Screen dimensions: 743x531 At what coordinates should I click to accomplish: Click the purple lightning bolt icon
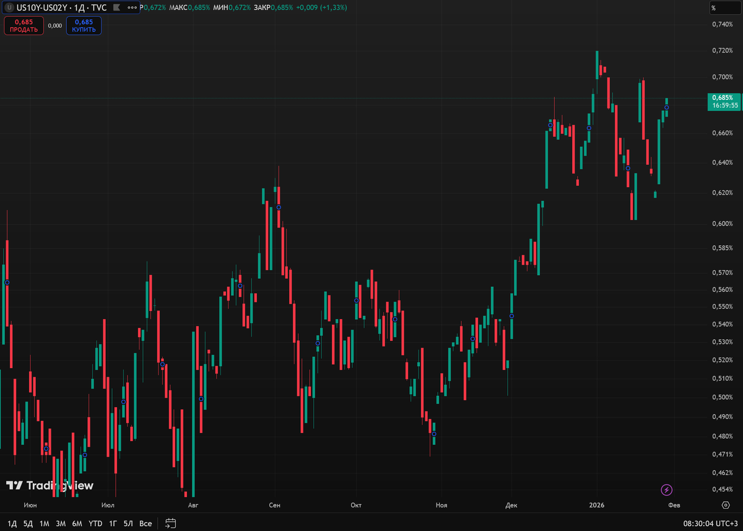click(x=667, y=490)
